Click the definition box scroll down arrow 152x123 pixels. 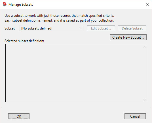144,100
